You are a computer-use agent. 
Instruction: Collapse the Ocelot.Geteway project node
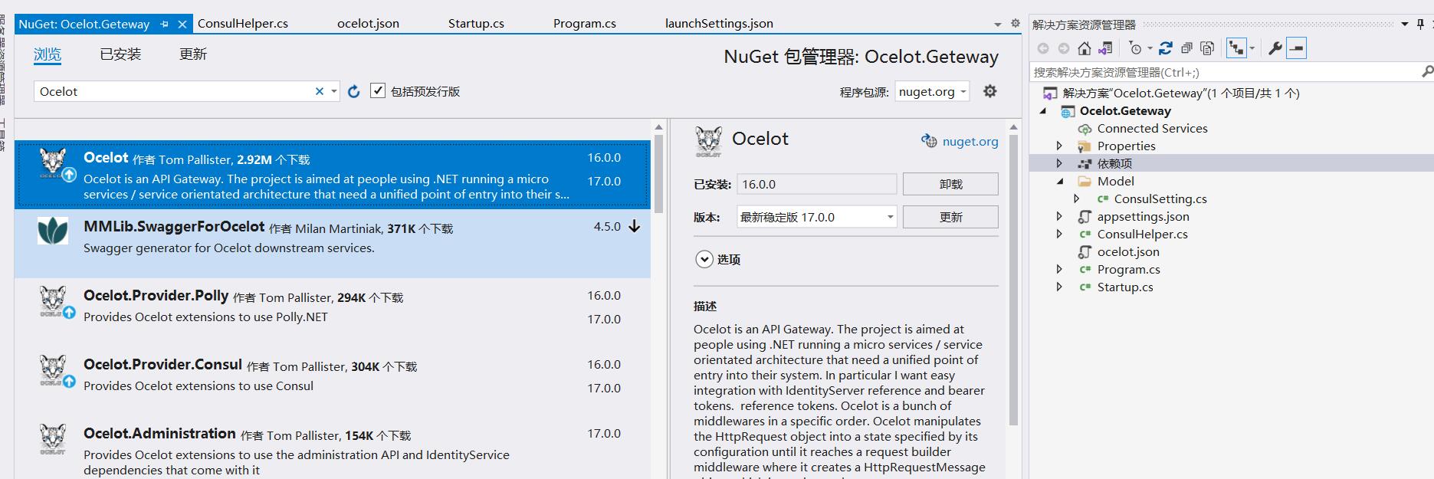(1043, 111)
